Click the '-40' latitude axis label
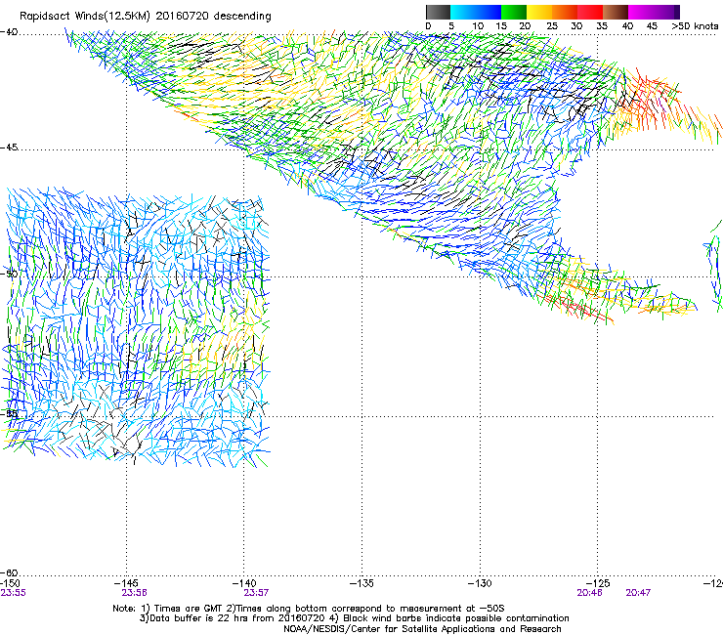Viewport: 723px width, 635px height. click(9, 32)
